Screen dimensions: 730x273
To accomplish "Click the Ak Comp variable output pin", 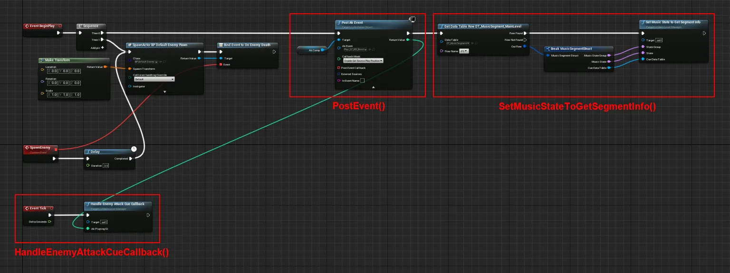I will pos(323,50).
